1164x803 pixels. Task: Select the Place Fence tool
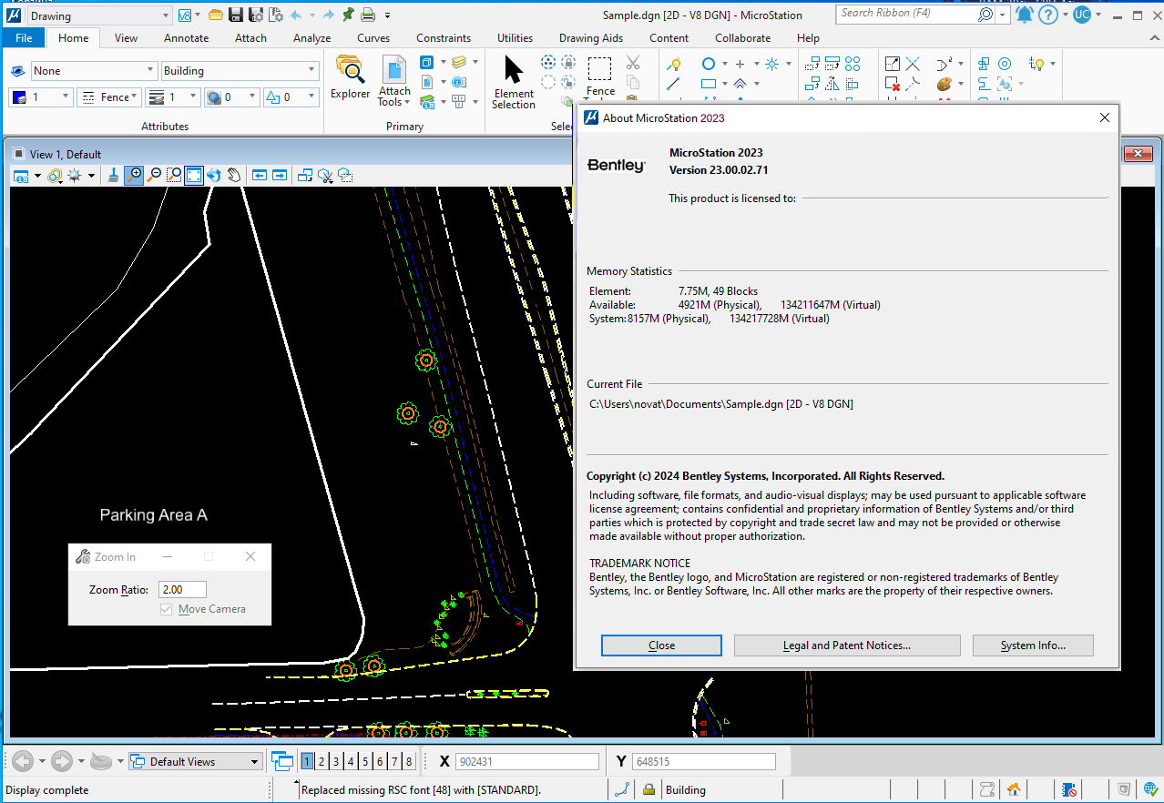(x=600, y=76)
